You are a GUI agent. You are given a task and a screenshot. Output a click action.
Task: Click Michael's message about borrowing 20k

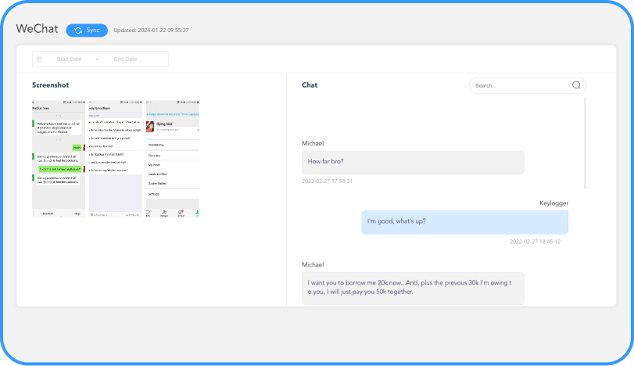(413, 287)
